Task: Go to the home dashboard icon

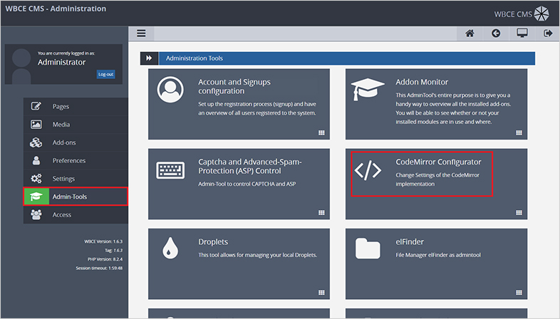Action: point(470,33)
